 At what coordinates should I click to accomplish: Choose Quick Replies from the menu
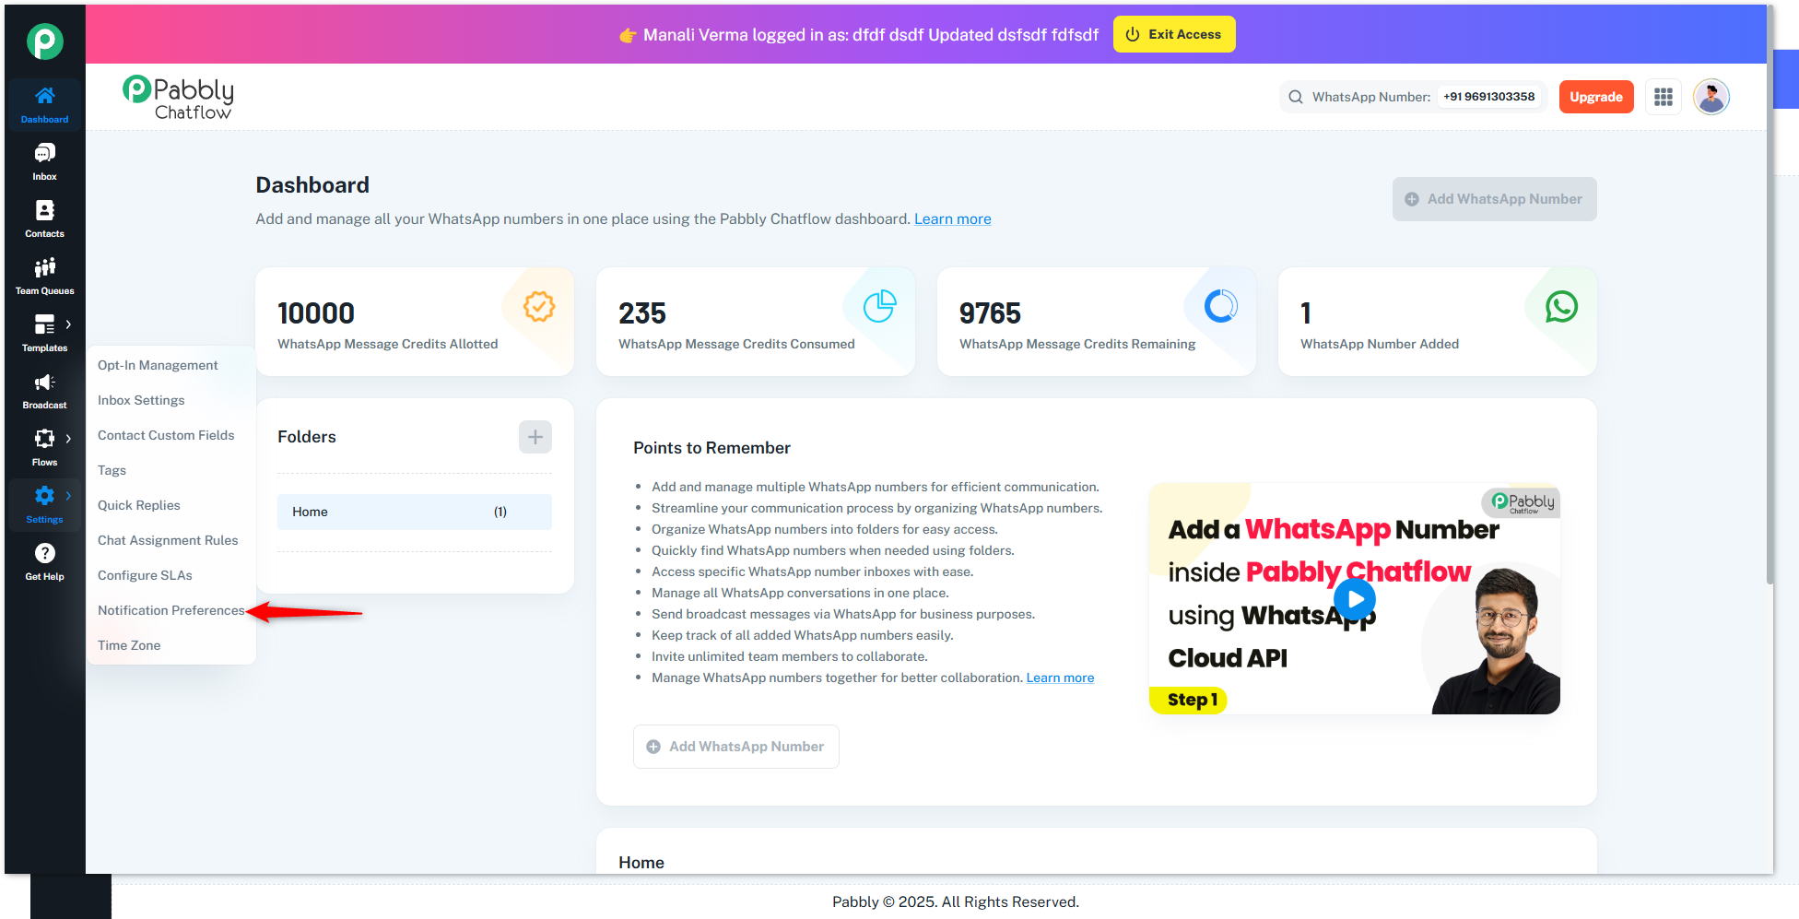[139, 505]
